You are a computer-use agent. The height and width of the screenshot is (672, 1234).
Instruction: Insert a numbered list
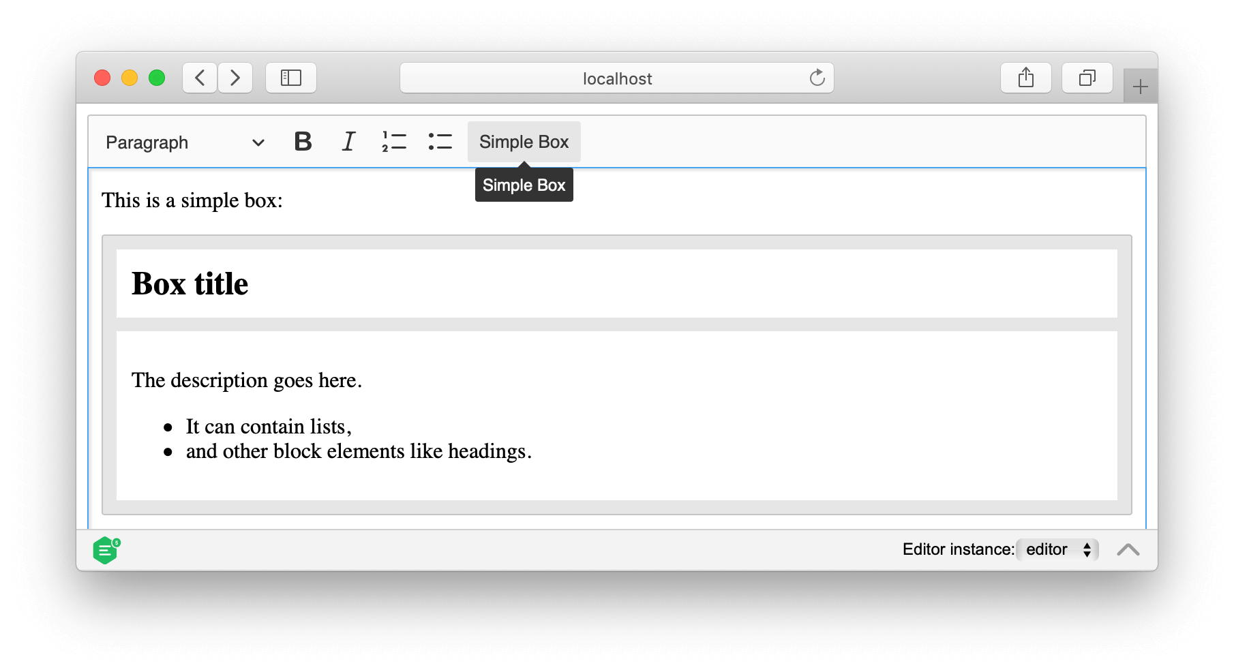[394, 142]
